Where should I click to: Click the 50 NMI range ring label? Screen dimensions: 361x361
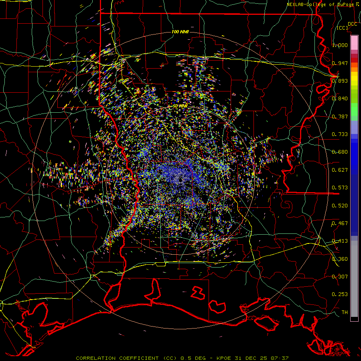[x=180, y=106]
